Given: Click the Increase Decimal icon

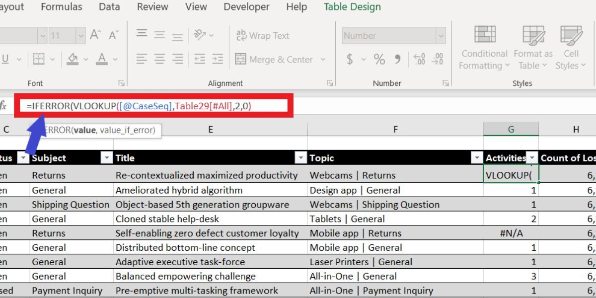Looking at the screenshot, I should tap(420, 59).
